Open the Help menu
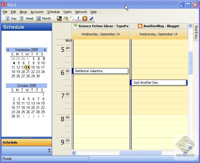200x163 pixels. tap(94, 12)
